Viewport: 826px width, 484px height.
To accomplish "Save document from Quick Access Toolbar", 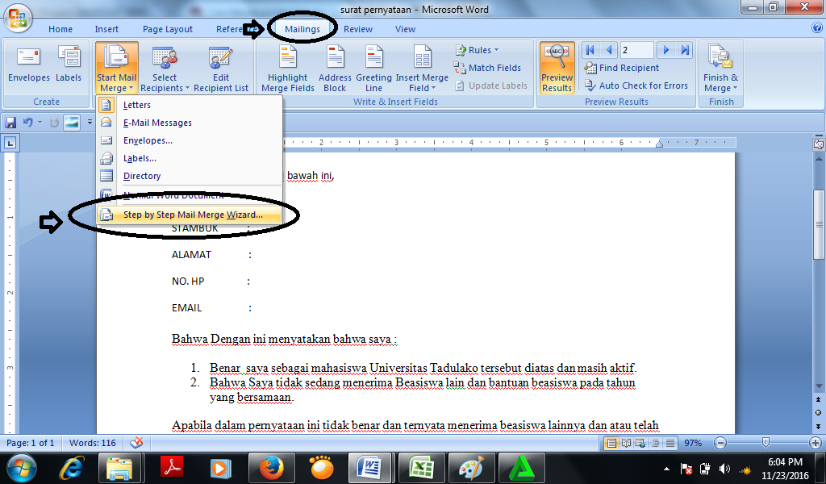I will [10, 123].
